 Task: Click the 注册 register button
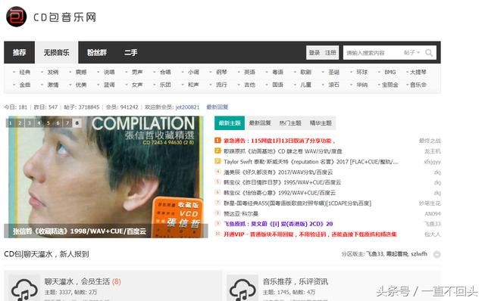click(330, 53)
